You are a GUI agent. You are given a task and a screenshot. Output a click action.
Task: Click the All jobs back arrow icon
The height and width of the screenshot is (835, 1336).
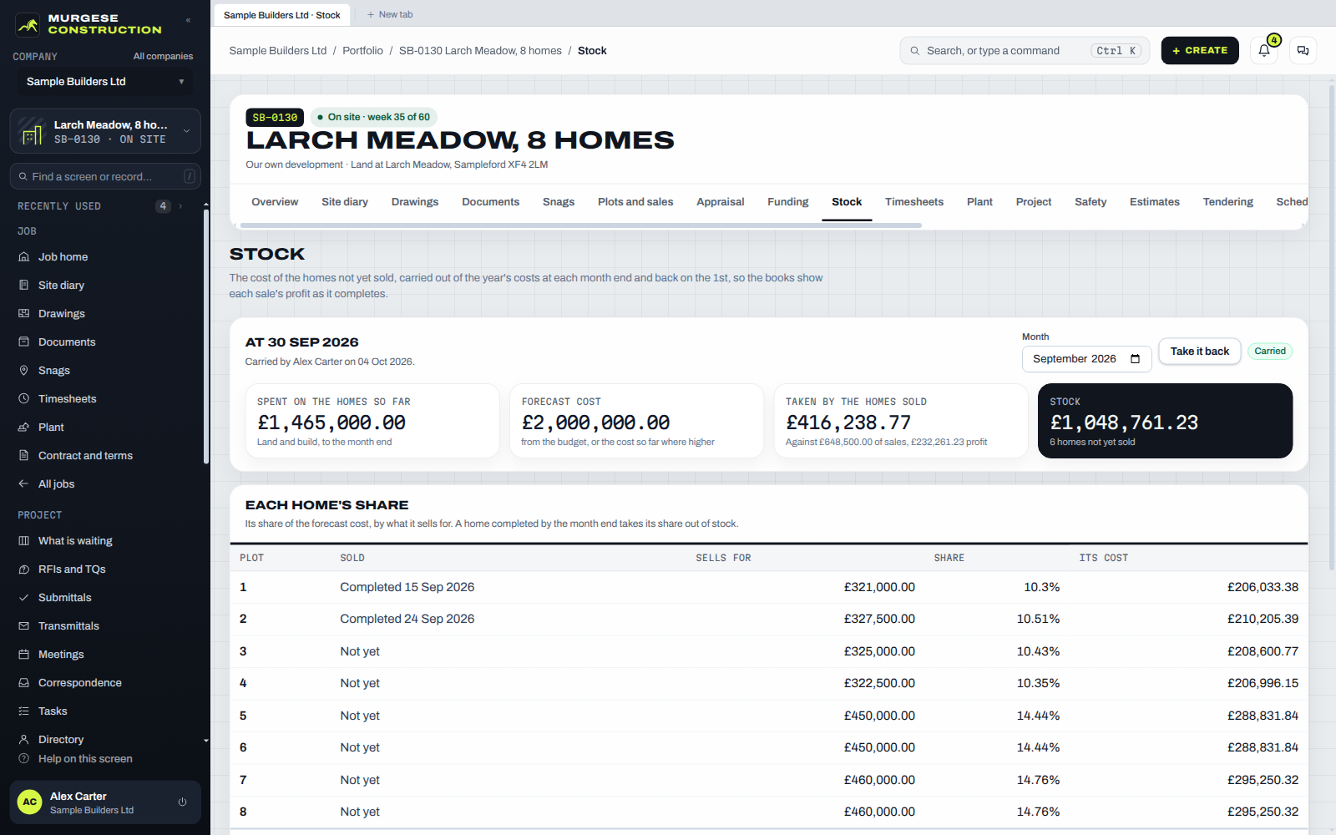coord(24,484)
